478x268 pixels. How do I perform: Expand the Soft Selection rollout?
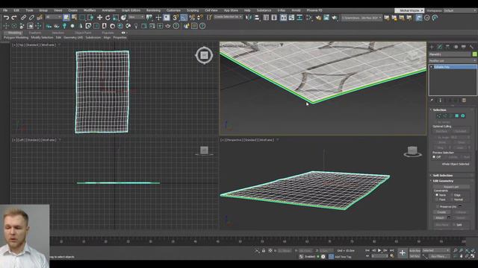click(x=442, y=176)
